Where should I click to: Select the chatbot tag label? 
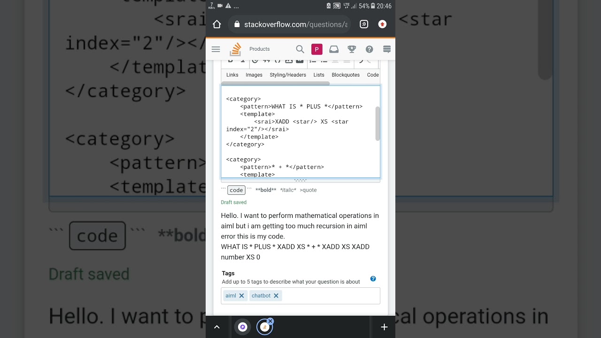click(261, 296)
